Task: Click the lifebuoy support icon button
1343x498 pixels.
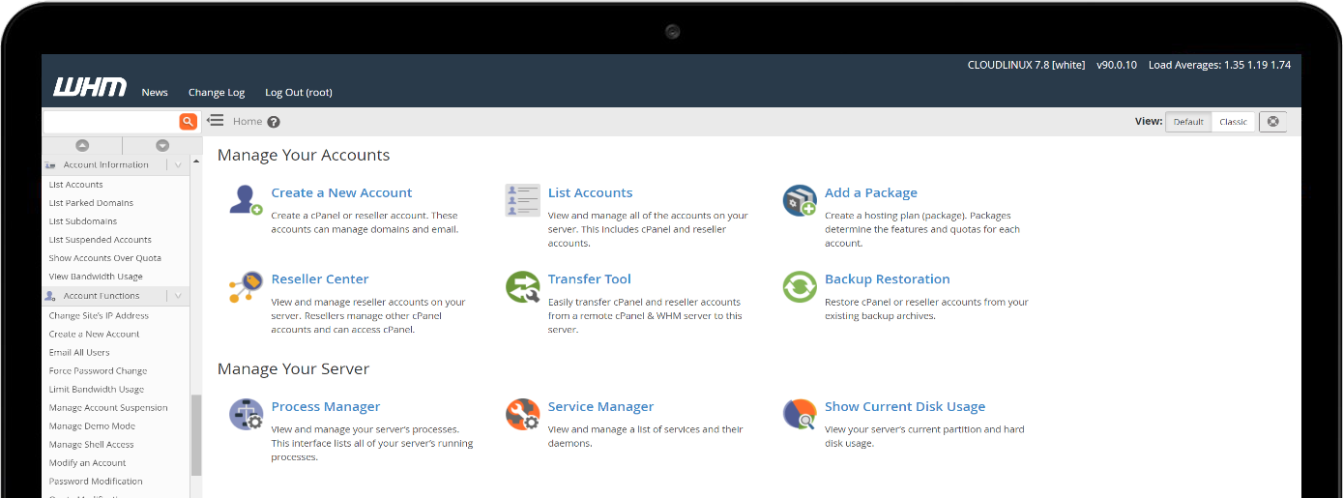Action: tap(1272, 122)
